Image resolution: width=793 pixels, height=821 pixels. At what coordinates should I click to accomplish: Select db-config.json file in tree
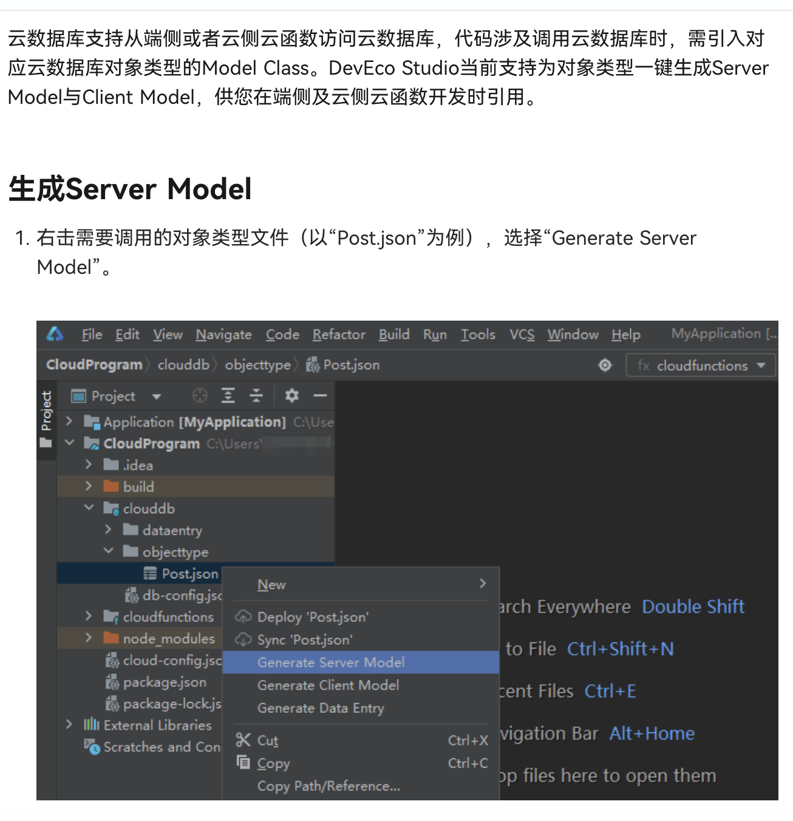pos(174,595)
